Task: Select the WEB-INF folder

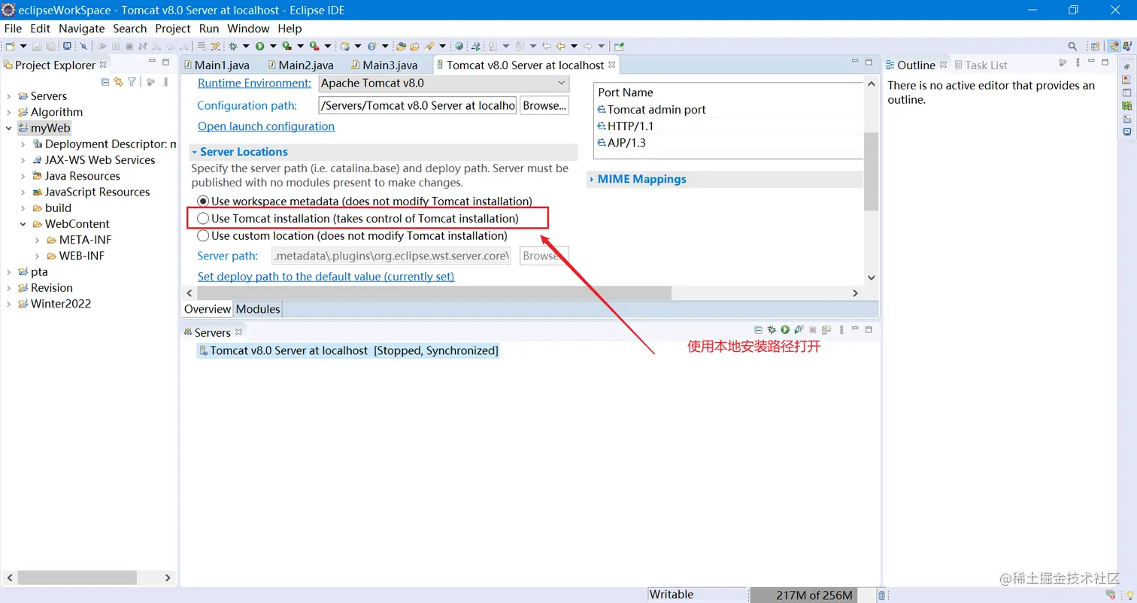Action: [75, 256]
